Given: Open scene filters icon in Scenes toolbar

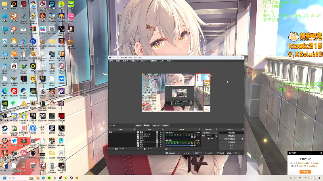Looking at the screenshot, I should coord(116,149).
